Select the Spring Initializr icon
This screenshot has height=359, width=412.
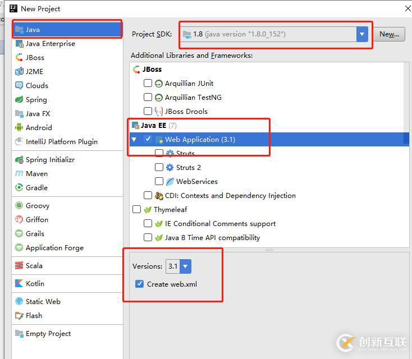[x=19, y=160]
